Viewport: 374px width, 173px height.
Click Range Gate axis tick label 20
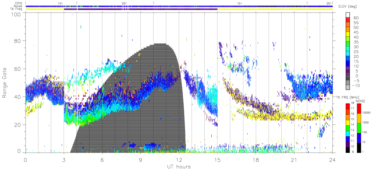click(x=17, y=124)
